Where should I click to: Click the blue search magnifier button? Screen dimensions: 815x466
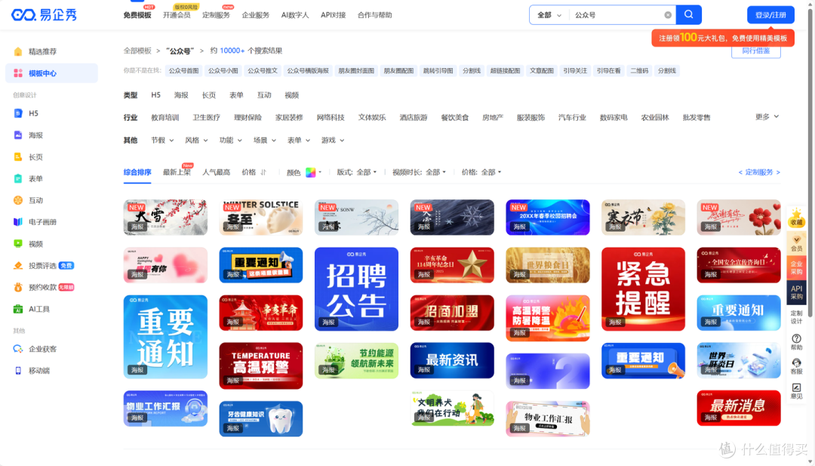coord(689,14)
